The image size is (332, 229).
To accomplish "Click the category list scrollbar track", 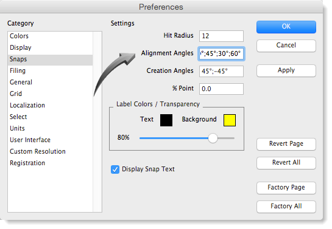I will pyautogui.click(x=97, y=121).
